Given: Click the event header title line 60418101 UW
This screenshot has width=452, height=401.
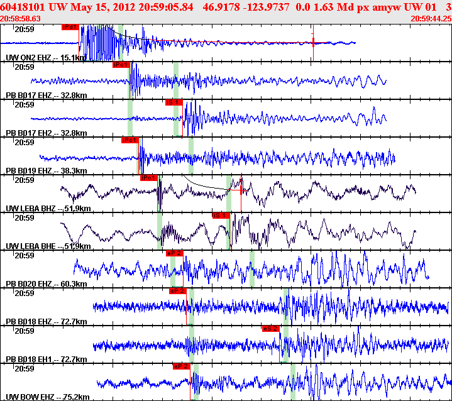Looking at the screenshot, I should [226, 7].
